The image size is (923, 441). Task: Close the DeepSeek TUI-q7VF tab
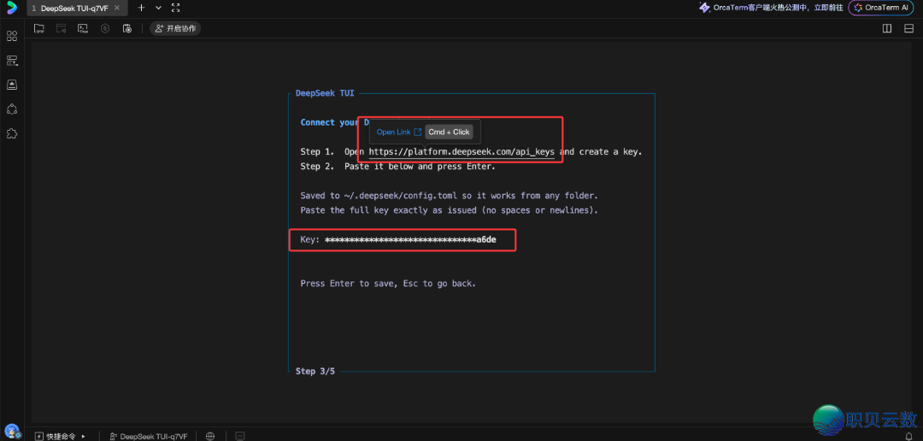116,9
